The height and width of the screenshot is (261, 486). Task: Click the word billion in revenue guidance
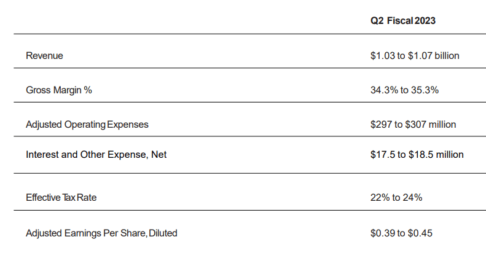[447, 55]
